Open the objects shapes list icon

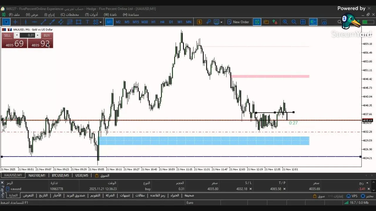tap(95, 22)
